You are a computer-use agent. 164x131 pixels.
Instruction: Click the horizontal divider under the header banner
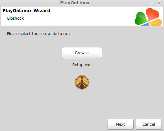pos(82,26)
